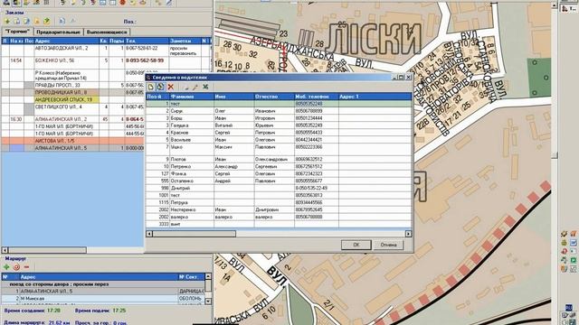Viewport: 579px width, 325px height.
Task: Select order СВЕТЛИЦКОГО УЛ., 4
Action: click(x=72, y=109)
